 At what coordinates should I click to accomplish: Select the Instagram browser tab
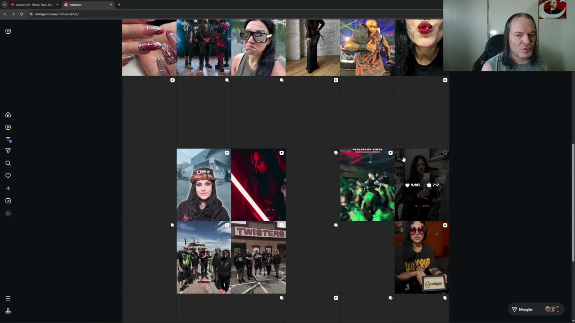88,4
